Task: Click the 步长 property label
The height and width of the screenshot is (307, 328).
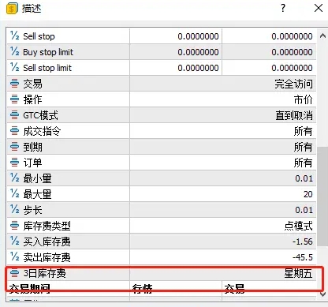Action: coord(32,210)
